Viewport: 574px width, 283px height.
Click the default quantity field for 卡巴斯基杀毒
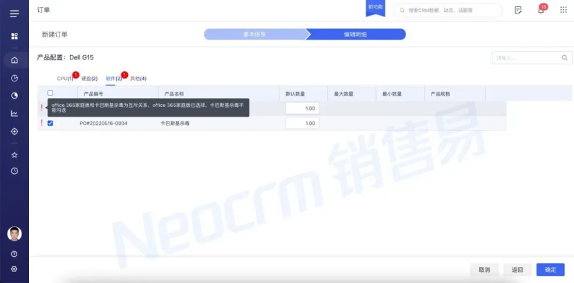click(302, 123)
